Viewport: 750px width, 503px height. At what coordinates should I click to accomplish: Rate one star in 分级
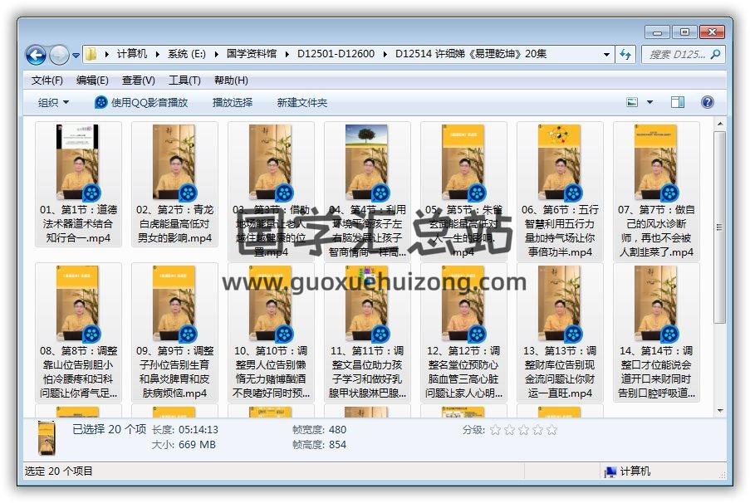[496, 430]
